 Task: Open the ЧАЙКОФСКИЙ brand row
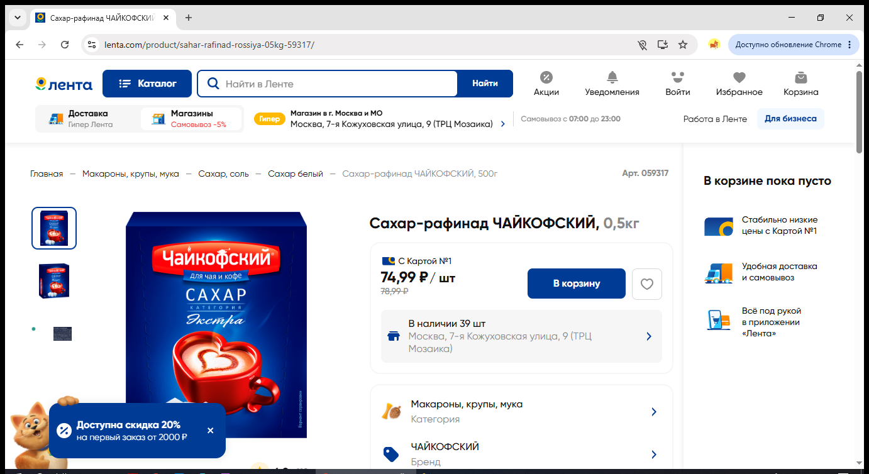click(521, 454)
